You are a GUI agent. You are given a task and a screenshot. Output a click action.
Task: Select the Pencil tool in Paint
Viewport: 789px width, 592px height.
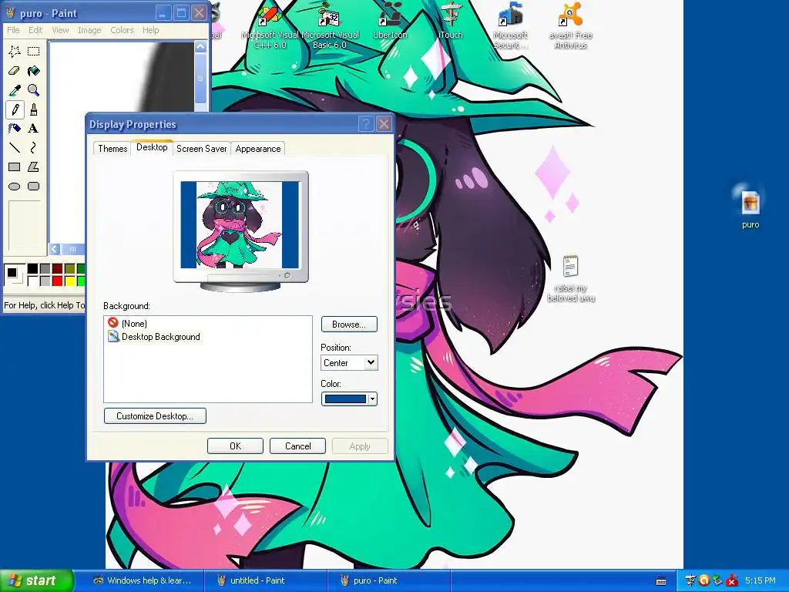(15, 109)
